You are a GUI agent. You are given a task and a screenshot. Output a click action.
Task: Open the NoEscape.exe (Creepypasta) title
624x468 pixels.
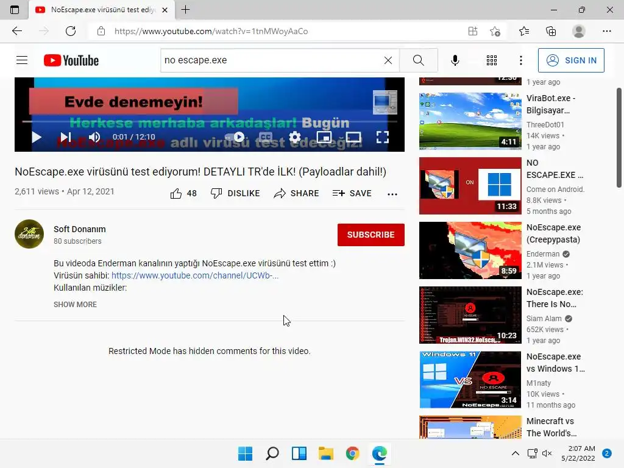click(553, 233)
